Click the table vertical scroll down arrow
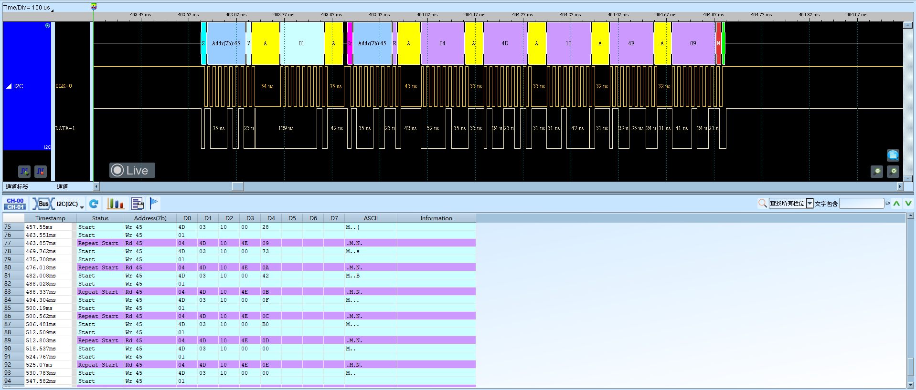 tap(911, 385)
